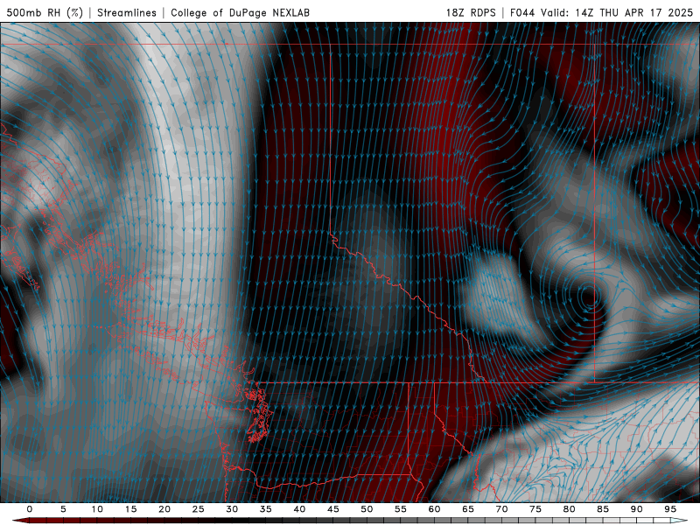This screenshot has width=700, height=525.
Task: Click the dark red low-end colorbar segment
Action: click(x=21, y=521)
